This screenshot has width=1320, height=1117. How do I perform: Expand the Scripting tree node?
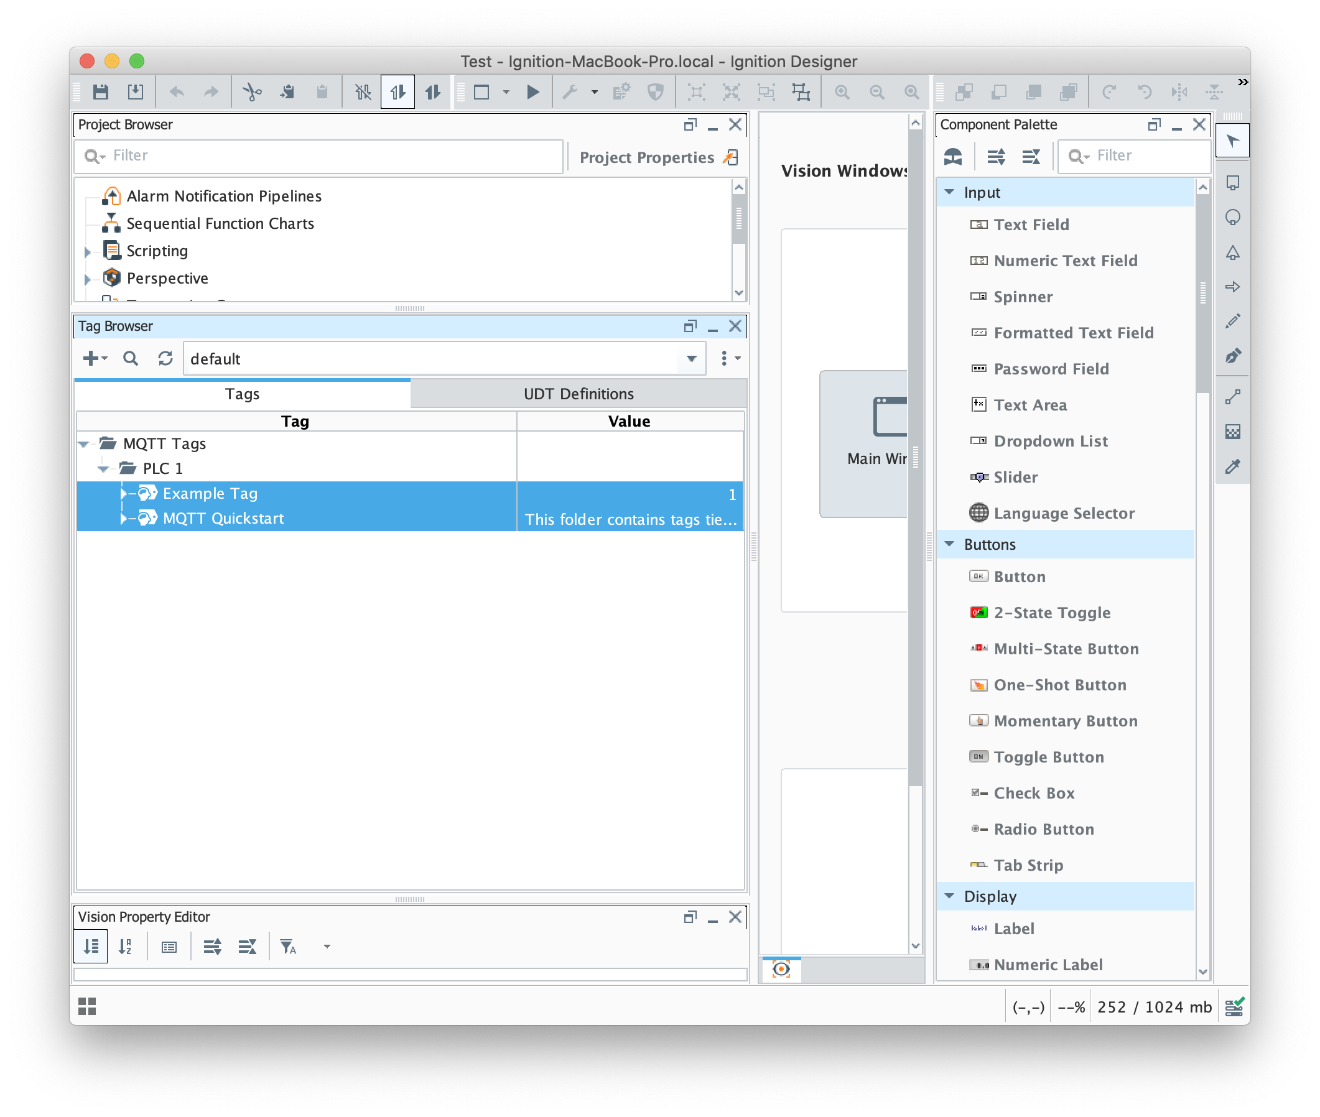88,252
